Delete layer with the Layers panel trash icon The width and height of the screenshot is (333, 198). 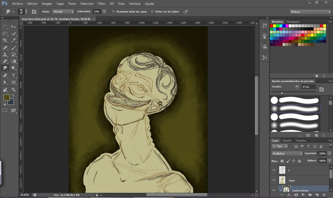pyautogui.click(x=324, y=195)
